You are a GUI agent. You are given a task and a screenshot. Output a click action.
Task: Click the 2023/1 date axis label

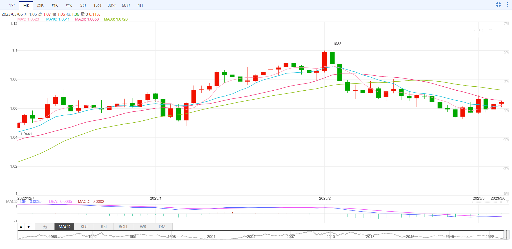click(x=155, y=198)
